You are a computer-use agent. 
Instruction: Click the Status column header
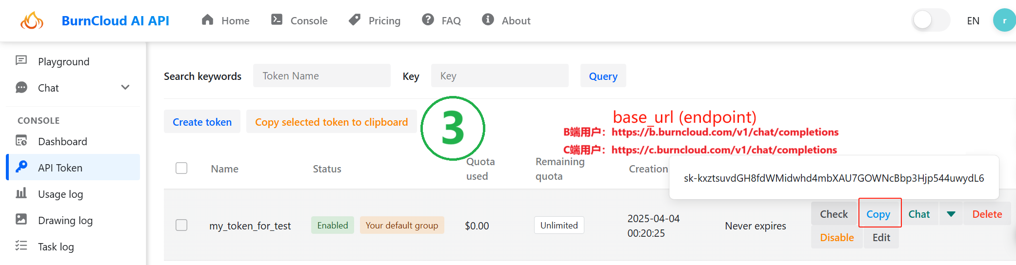(327, 169)
